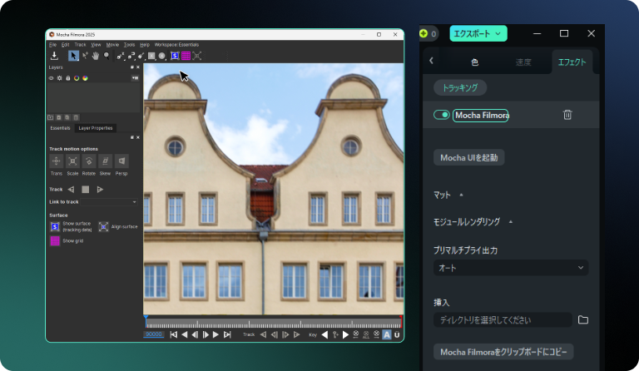Click the Save/import arrow icon in Mocha toolbar
This screenshot has width=639, height=371.
pyautogui.click(x=54, y=56)
